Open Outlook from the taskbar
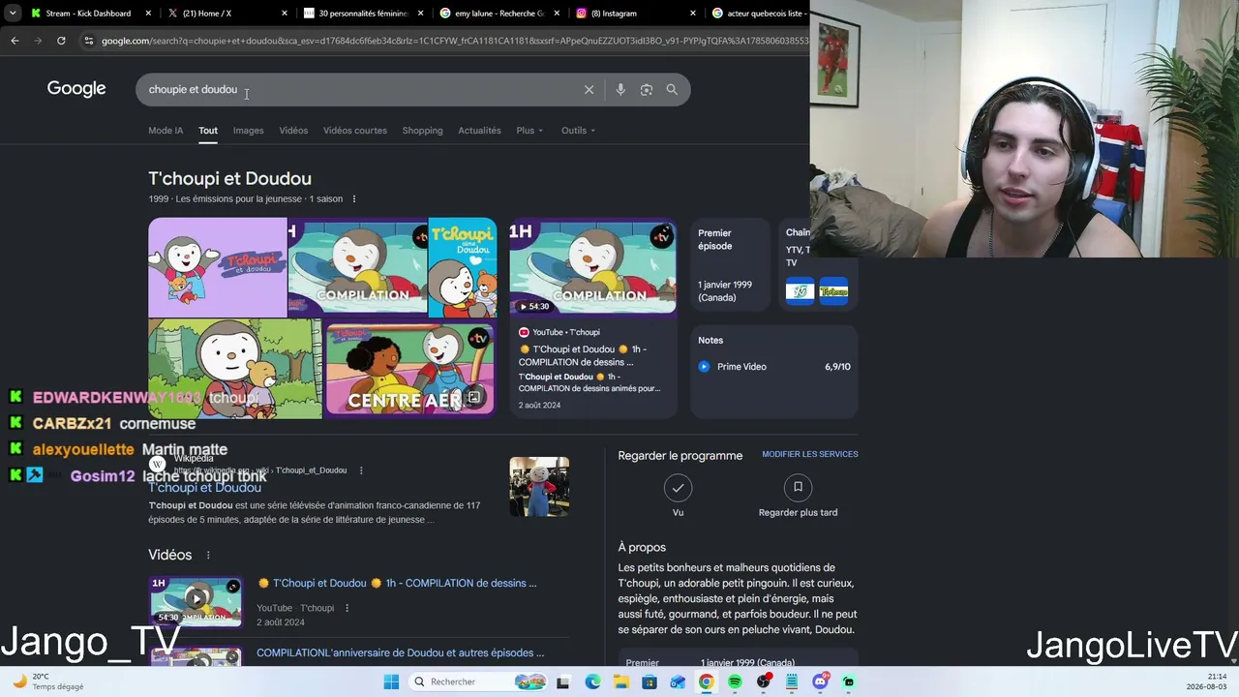This screenshot has width=1239, height=697. coord(678,682)
